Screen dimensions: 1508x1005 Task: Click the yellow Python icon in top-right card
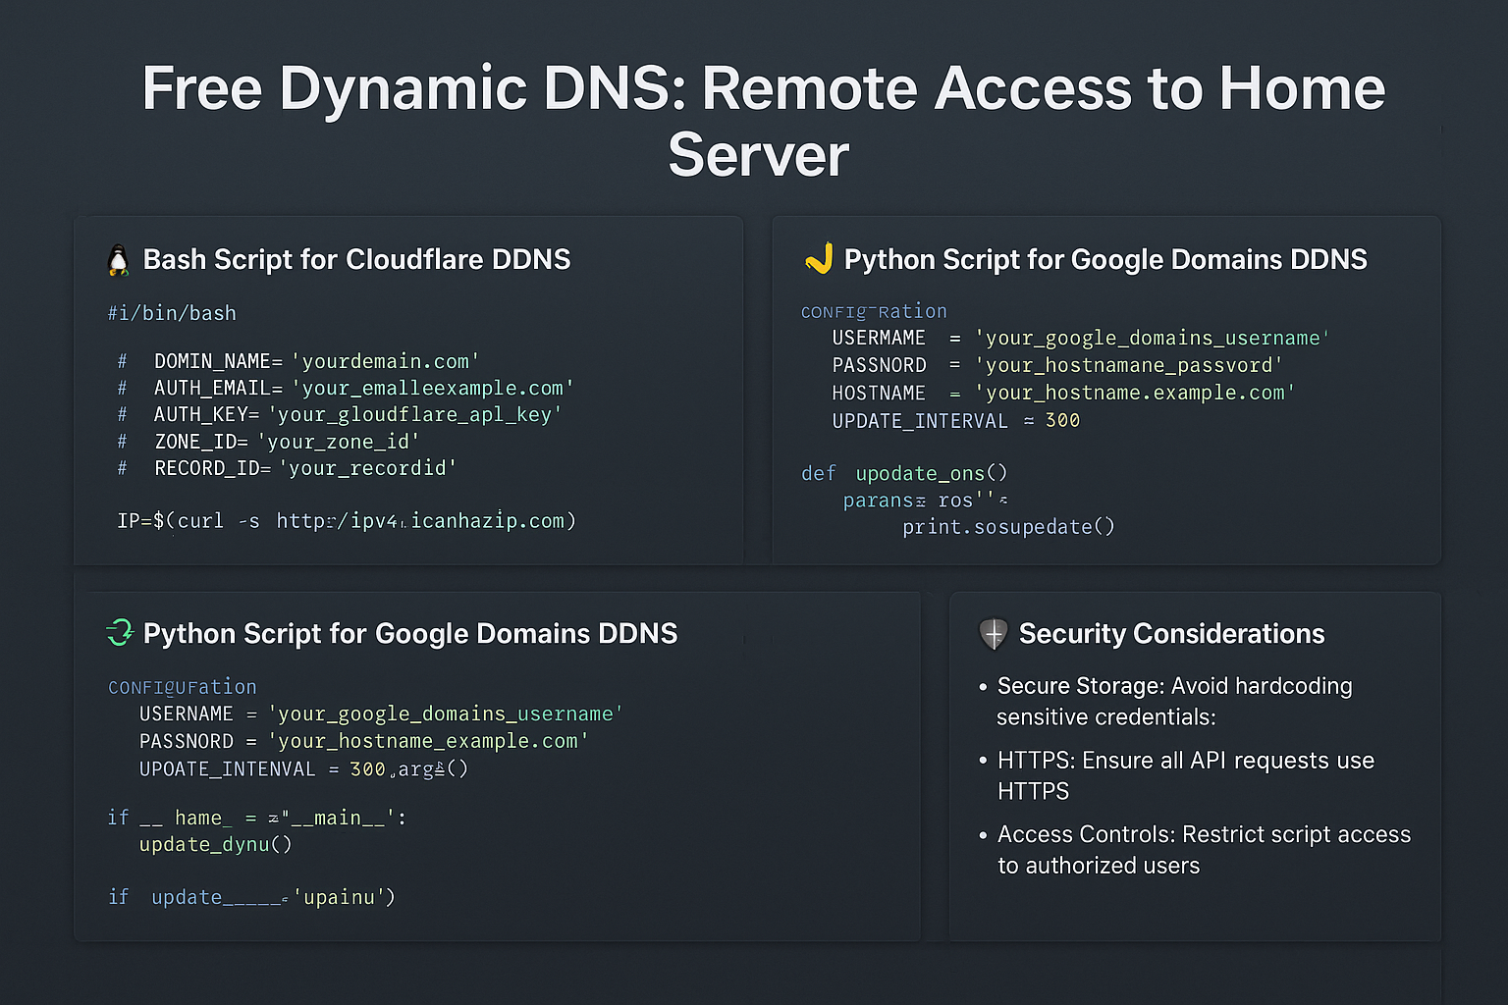tap(819, 258)
